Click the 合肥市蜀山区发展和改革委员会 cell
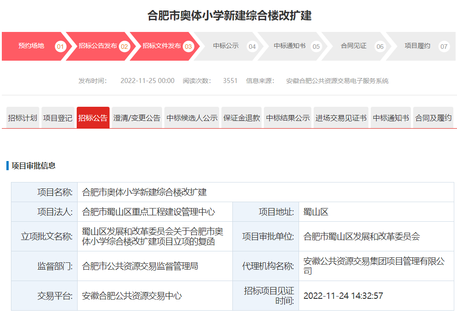This screenshot has height=318, width=457. coord(376,236)
